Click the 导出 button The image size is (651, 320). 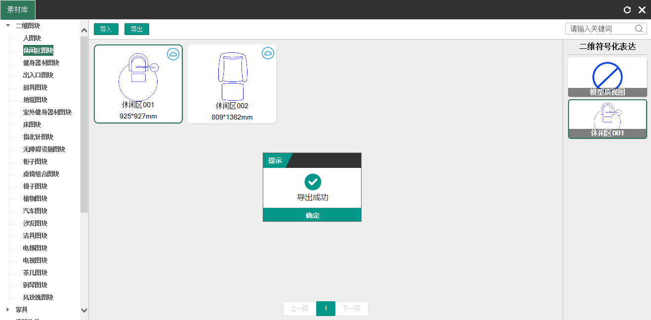pos(136,29)
